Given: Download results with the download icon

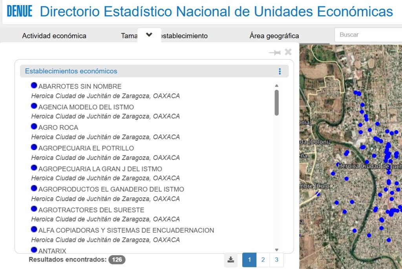Looking at the screenshot, I should (231, 260).
